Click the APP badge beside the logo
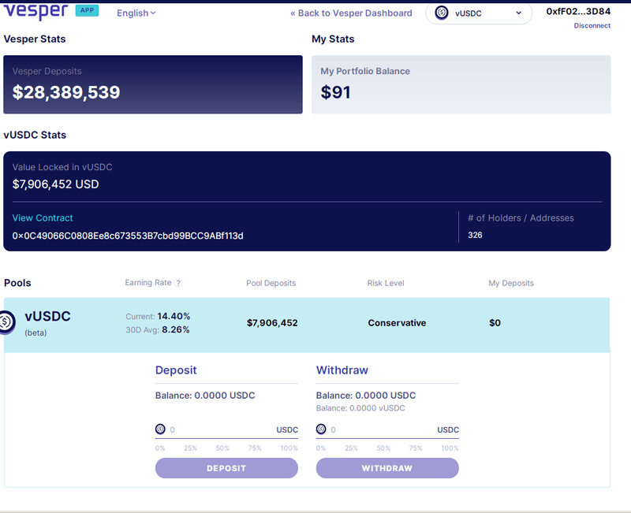This screenshot has width=631, height=513. 87,11
